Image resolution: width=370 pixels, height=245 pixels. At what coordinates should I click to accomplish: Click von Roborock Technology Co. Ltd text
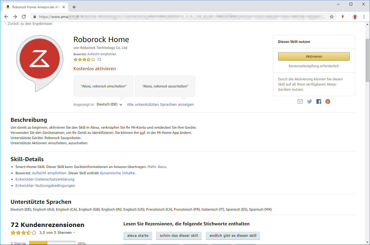100,48
